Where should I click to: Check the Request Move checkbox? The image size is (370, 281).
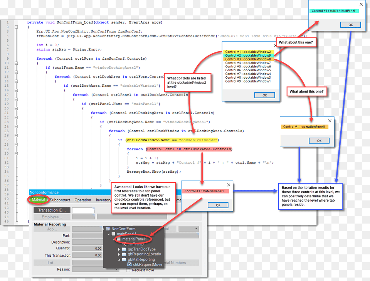click(x=129, y=270)
